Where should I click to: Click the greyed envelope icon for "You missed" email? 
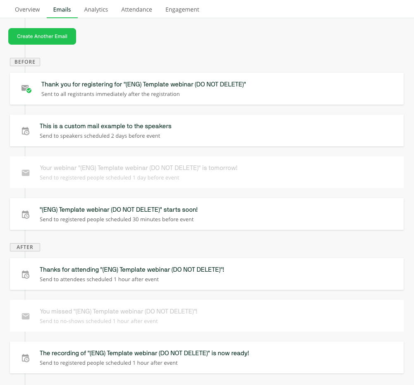(26, 316)
